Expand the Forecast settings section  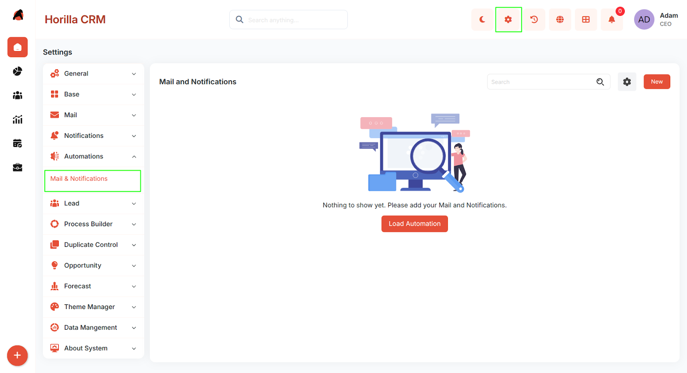pos(94,286)
